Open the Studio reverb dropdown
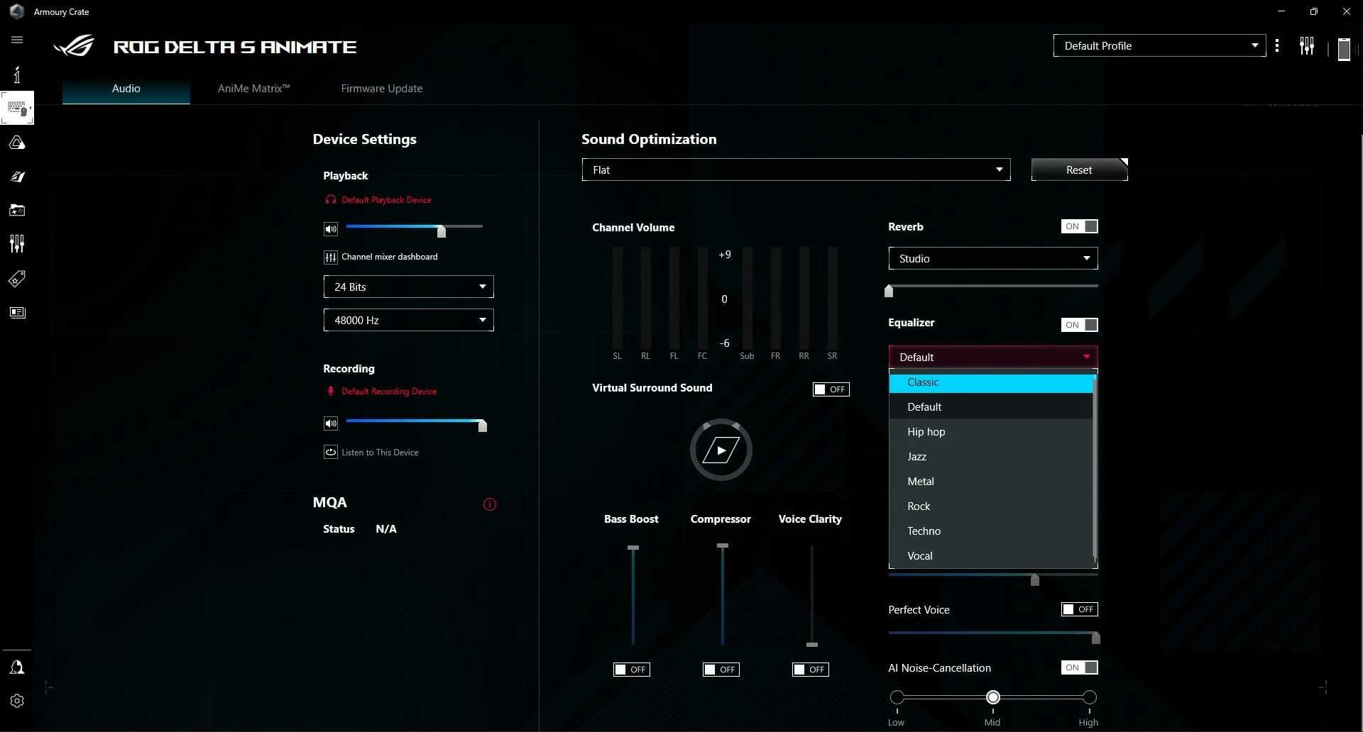 click(x=993, y=258)
